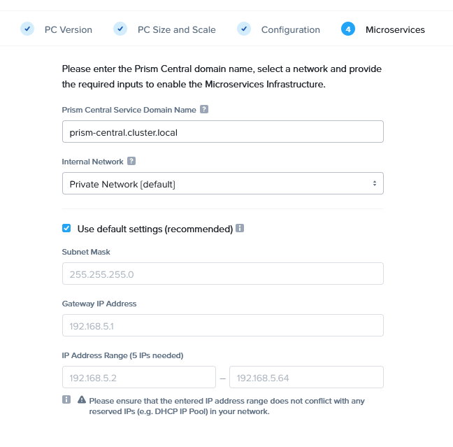Click the PC Size and Scale checkmark icon
This screenshot has height=447, width=453.
tap(120, 29)
